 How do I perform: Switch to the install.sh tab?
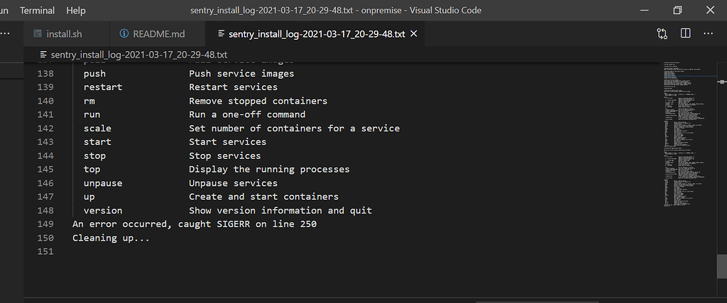pos(64,33)
